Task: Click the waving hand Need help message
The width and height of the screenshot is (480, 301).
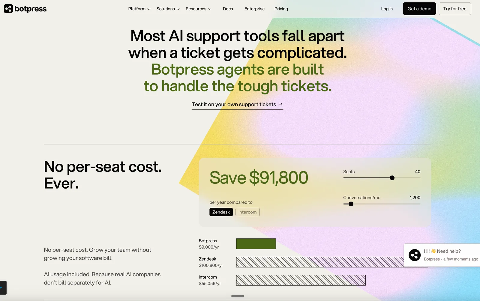Action: (x=442, y=251)
